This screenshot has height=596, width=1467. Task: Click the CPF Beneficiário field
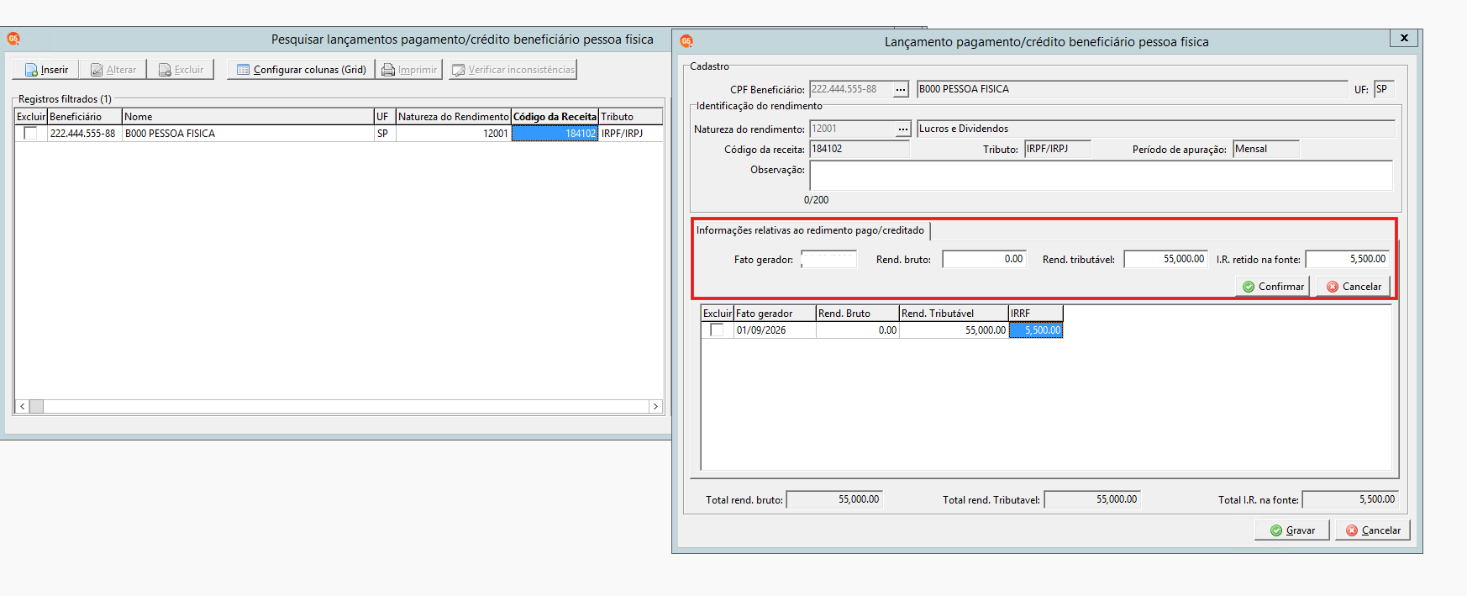[851, 89]
